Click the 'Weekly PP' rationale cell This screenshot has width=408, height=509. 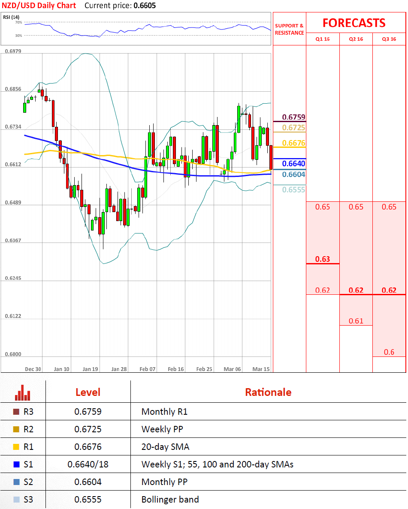162,429
